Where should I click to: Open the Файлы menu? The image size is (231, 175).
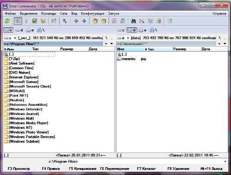click(x=10, y=13)
